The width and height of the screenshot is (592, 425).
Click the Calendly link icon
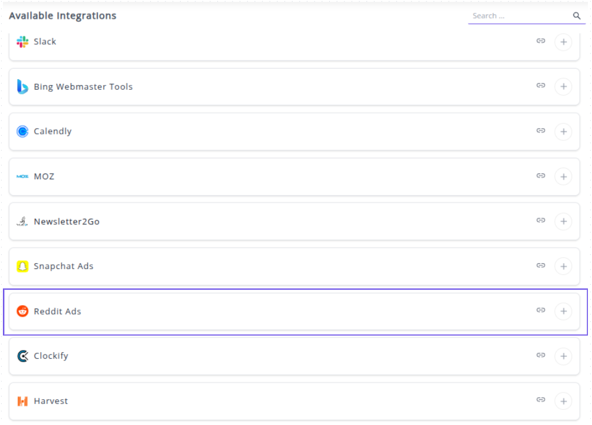(541, 130)
